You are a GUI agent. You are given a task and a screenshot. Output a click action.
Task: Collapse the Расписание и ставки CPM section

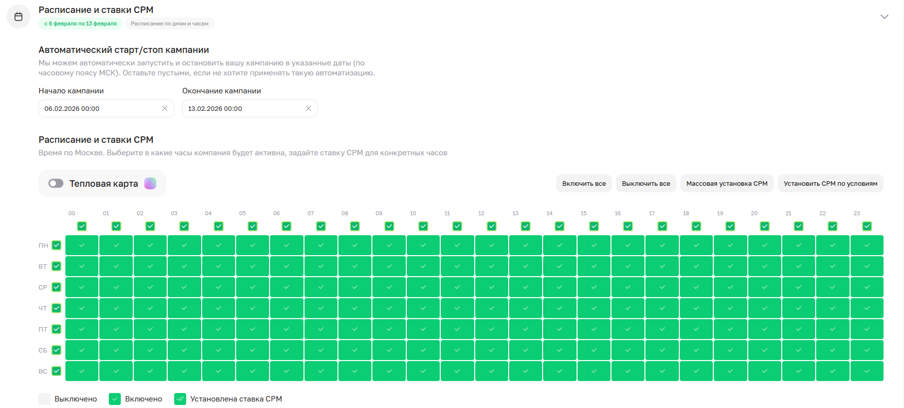tap(884, 16)
